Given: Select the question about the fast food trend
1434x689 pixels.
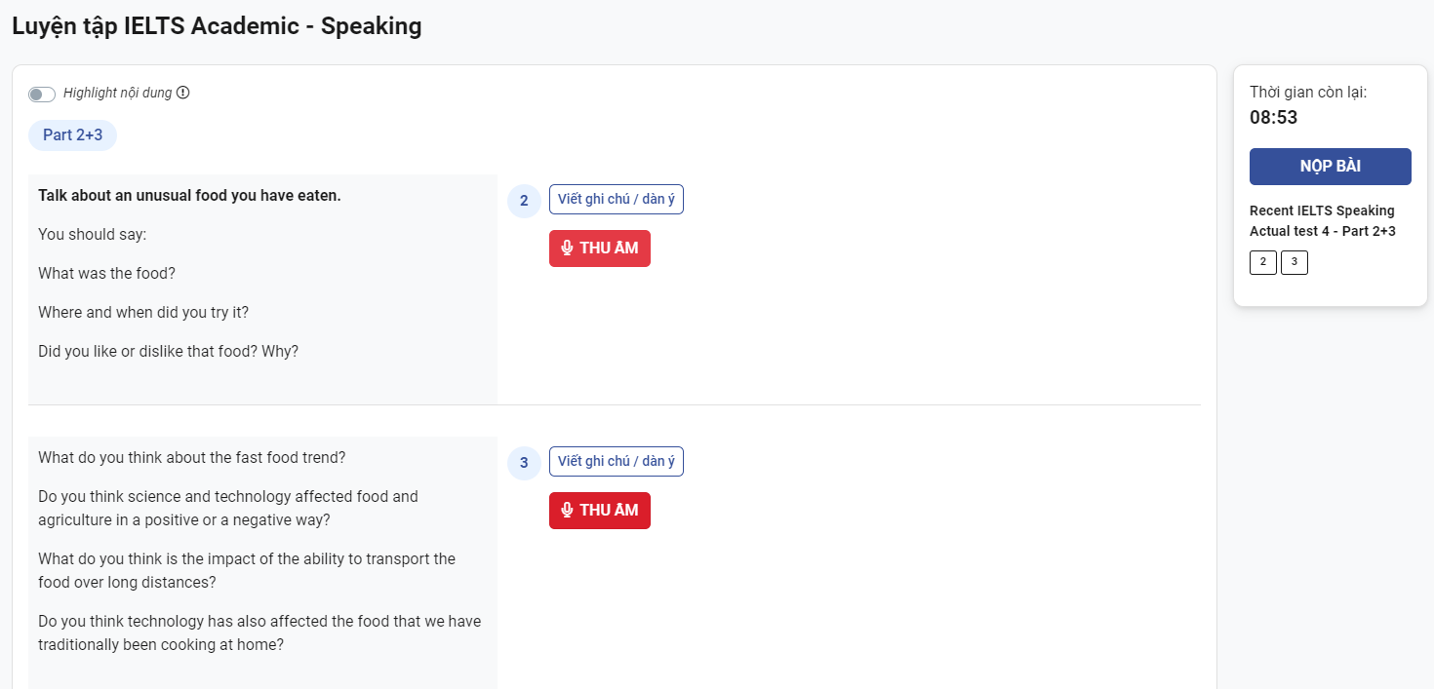Looking at the screenshot, I should 192,457.
